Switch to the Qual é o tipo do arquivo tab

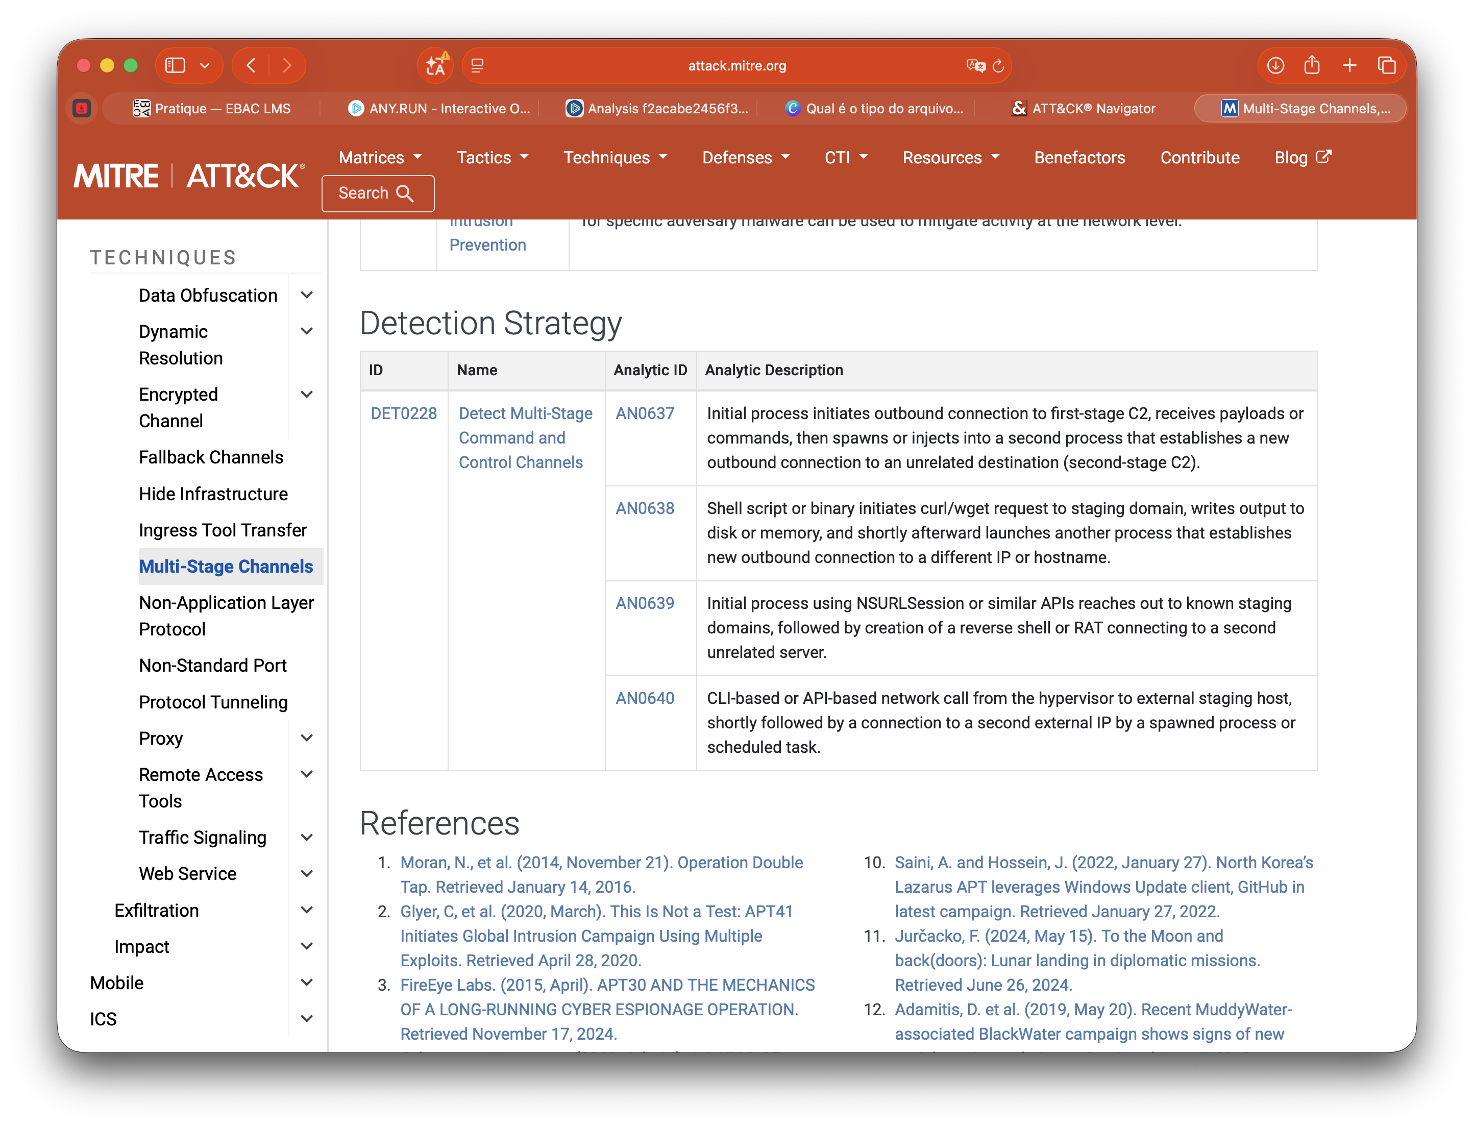[x=874, y=108]
